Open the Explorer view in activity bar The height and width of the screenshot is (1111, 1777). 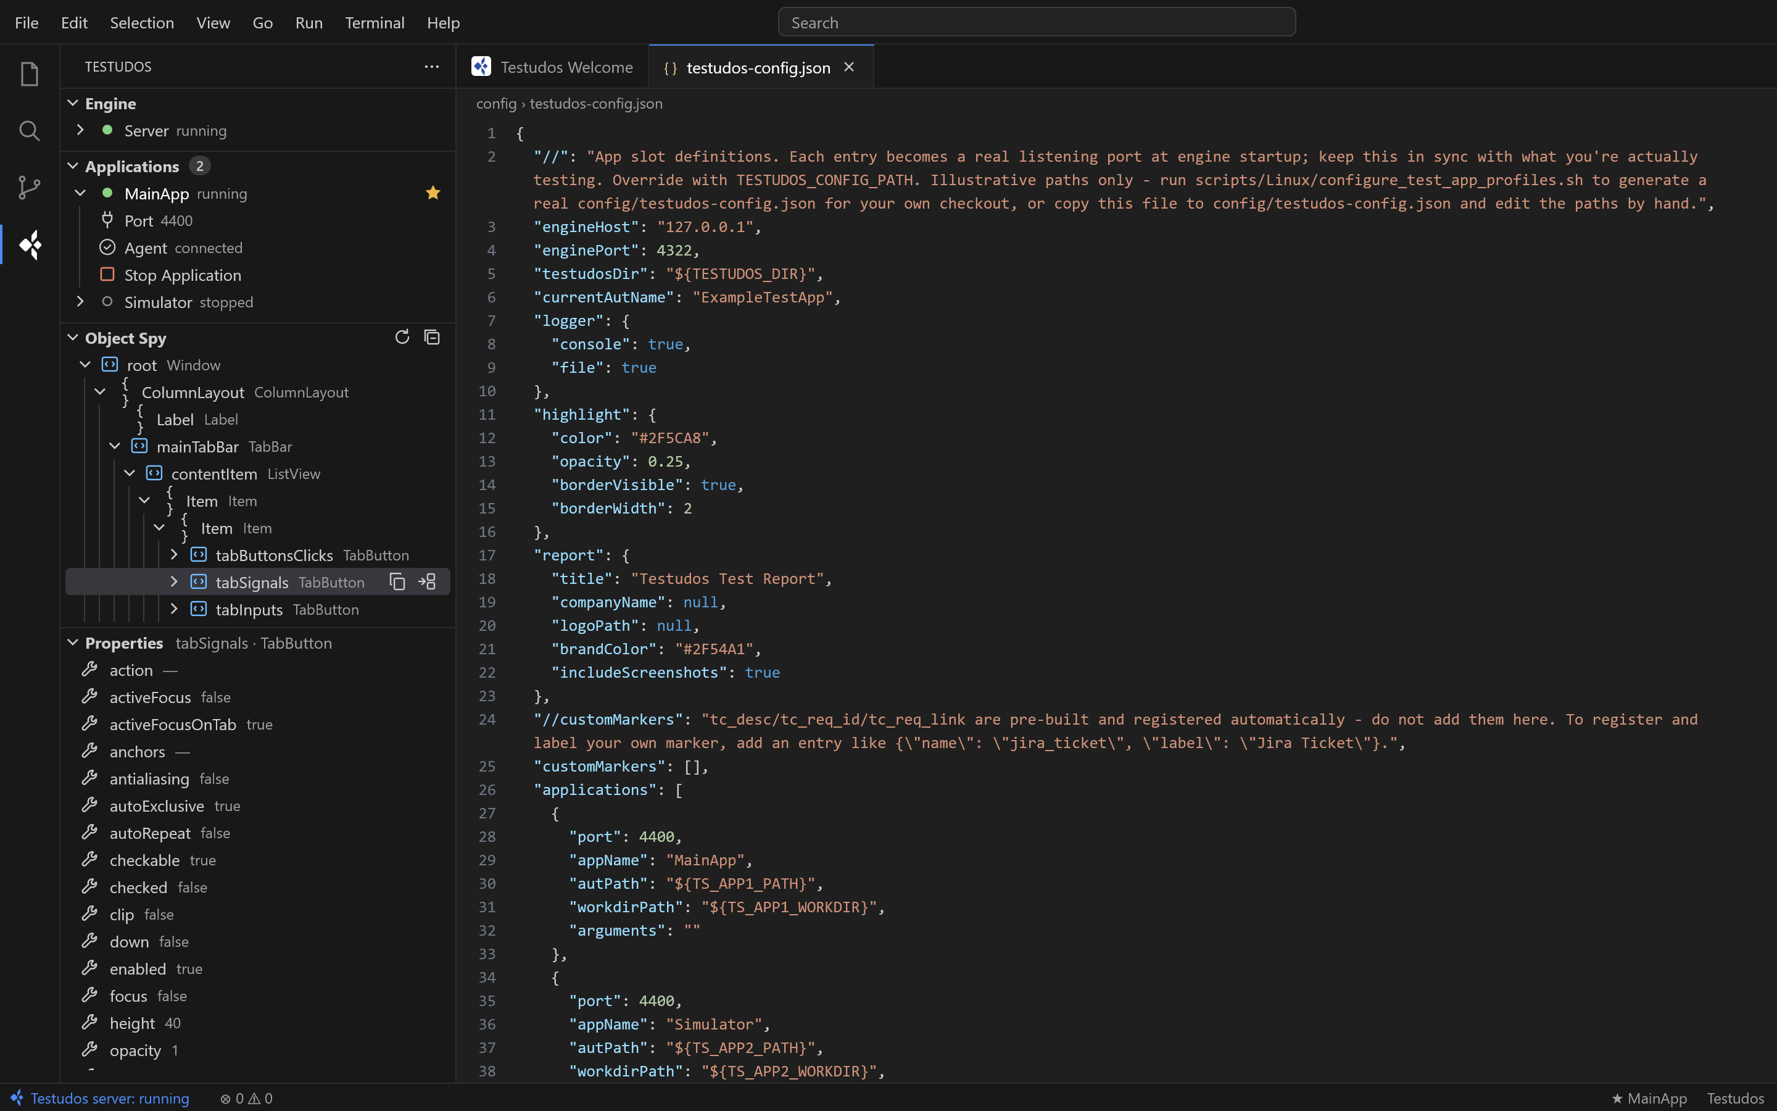click(x=30, y=74)
